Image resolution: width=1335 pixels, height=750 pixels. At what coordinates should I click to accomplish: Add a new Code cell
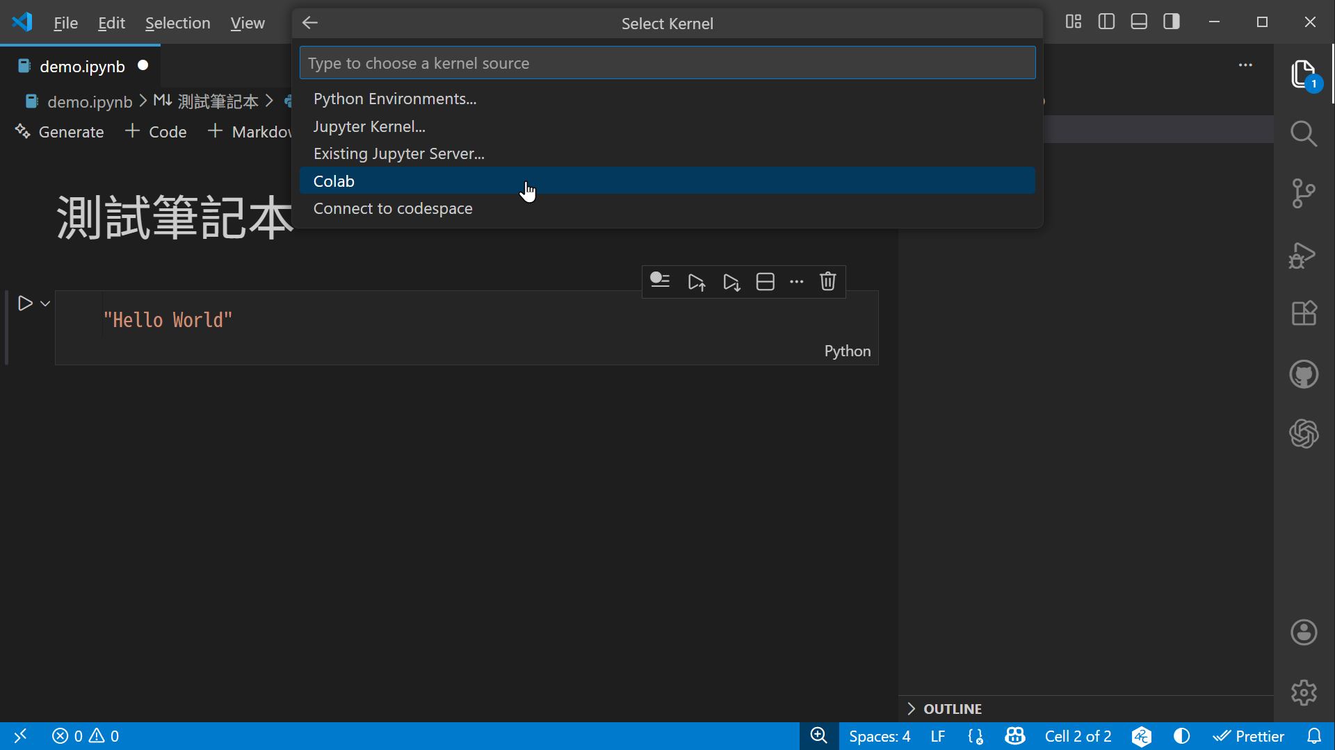tap(156, 131)
